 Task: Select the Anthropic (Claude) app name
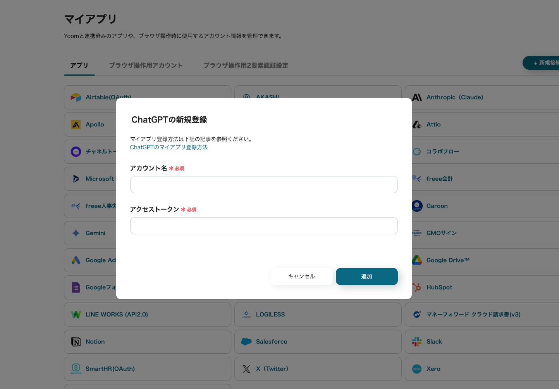click(x=455, y=97)
